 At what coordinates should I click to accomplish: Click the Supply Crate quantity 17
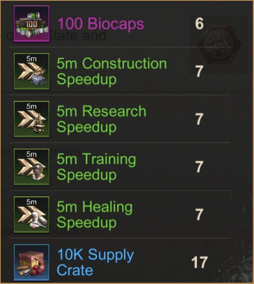click(199, 262)
